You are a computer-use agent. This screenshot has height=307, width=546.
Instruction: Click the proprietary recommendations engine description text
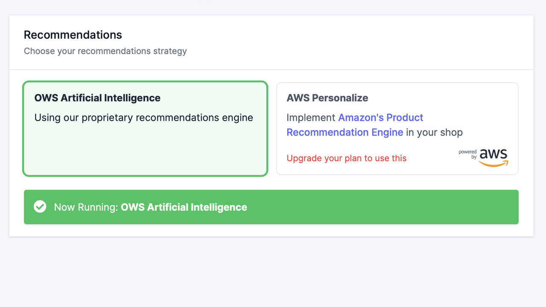point(143,117)
